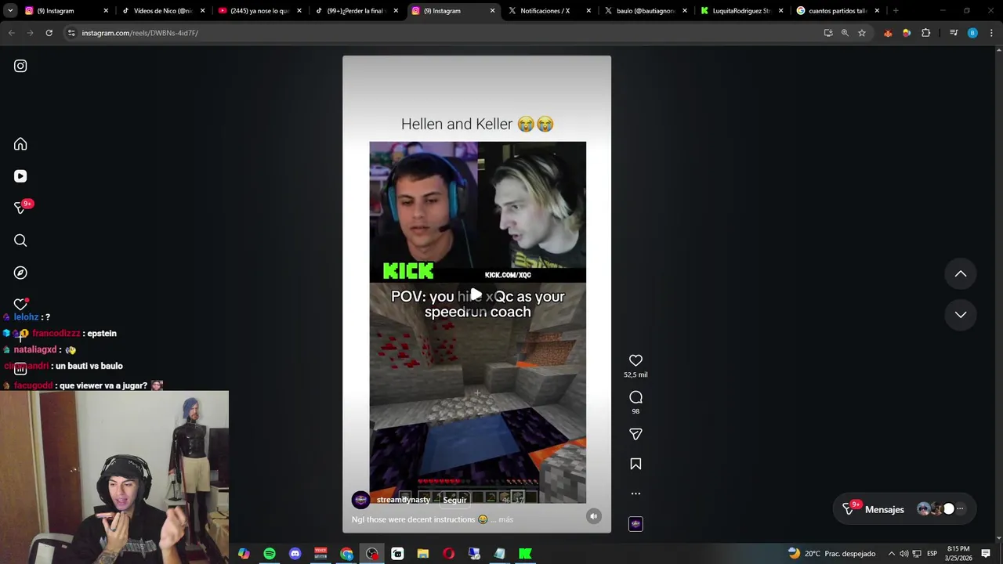The image size is (1003, 564).
Task: Go to the next reel with down arrow
Action: 961,315
